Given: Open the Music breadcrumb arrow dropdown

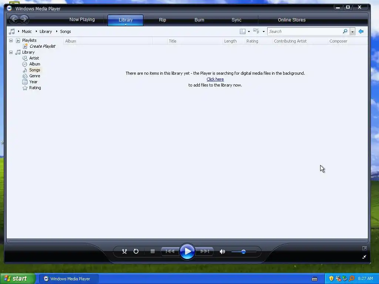Looking at the screenshot, I should point(19,31).
